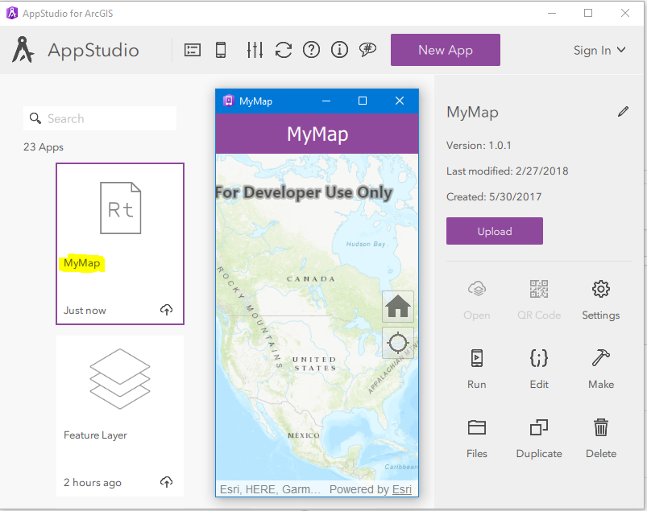
Task: Click the Home button on the map
Action: pyautogui.click(x=398, y=307)
